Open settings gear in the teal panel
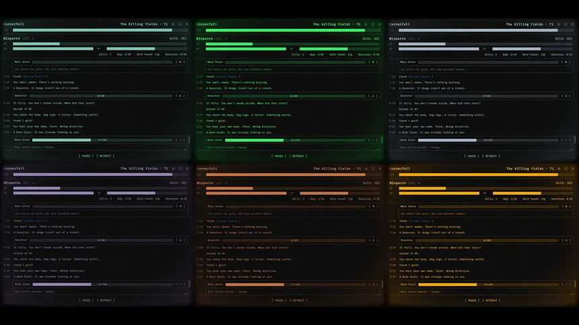 click(172, 24)
